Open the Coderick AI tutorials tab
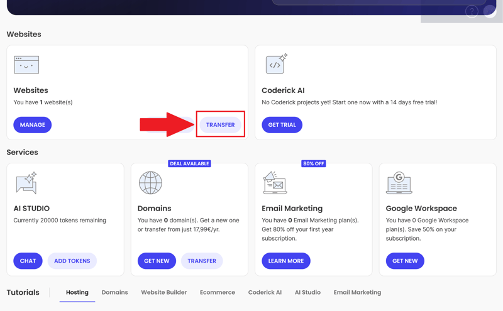The height and width of the screenshot is (311, 503). [265, 292]
